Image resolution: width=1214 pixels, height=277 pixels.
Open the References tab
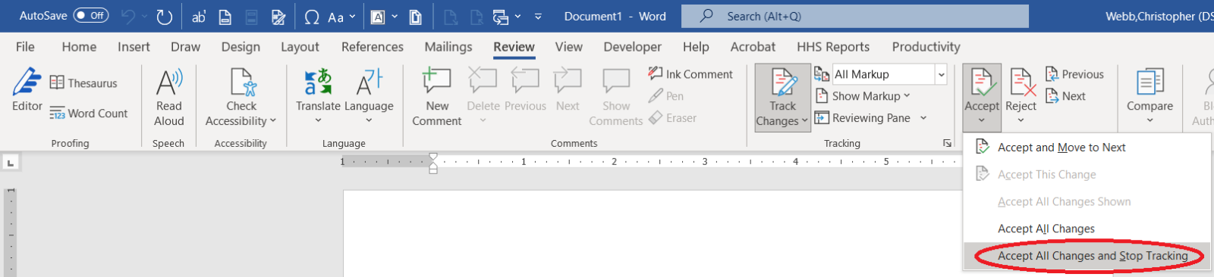373,47
